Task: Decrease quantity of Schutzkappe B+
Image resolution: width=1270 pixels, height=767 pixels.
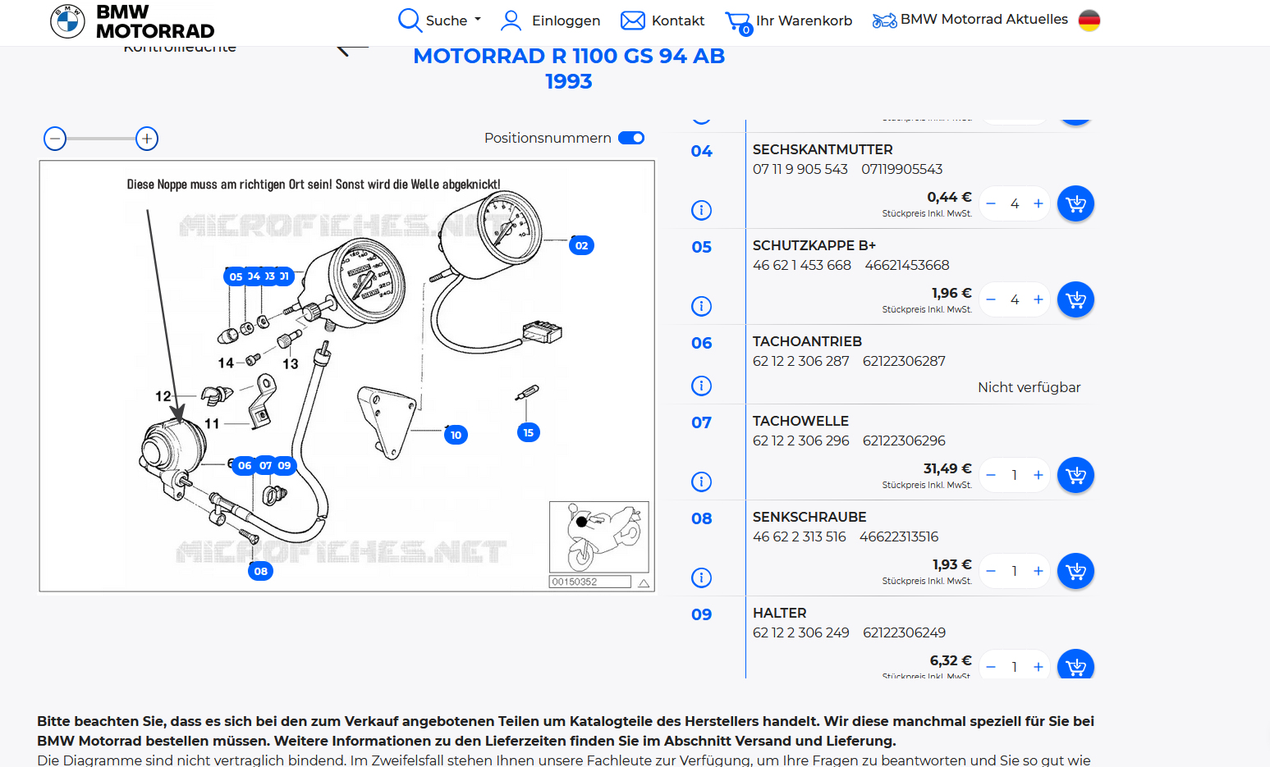Action: click(991, 299)
